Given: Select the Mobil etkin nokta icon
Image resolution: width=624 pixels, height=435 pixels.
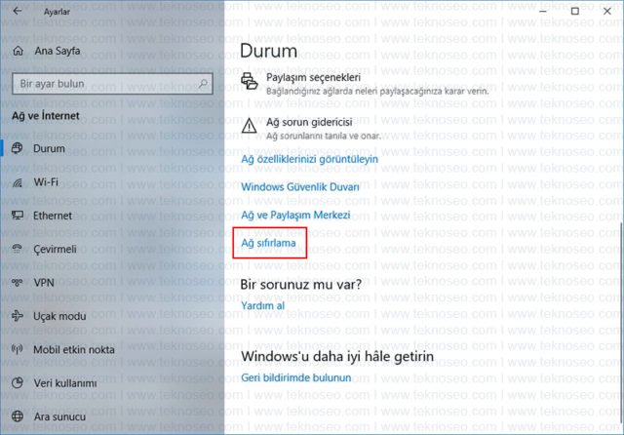Looking at the screenshot, I should pos(18,349).
